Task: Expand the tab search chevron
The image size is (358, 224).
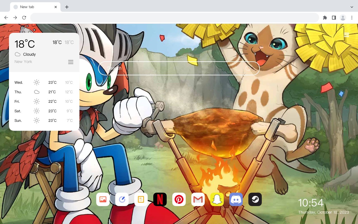Action: click(x=352, y=7)
